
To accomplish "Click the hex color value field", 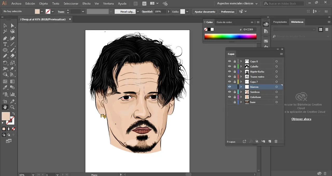I will (250, 30).
